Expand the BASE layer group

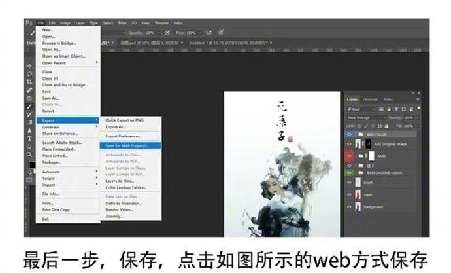[356, 156]
